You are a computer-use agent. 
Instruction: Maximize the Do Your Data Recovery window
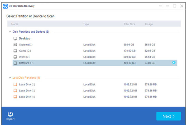click(174, 6)
